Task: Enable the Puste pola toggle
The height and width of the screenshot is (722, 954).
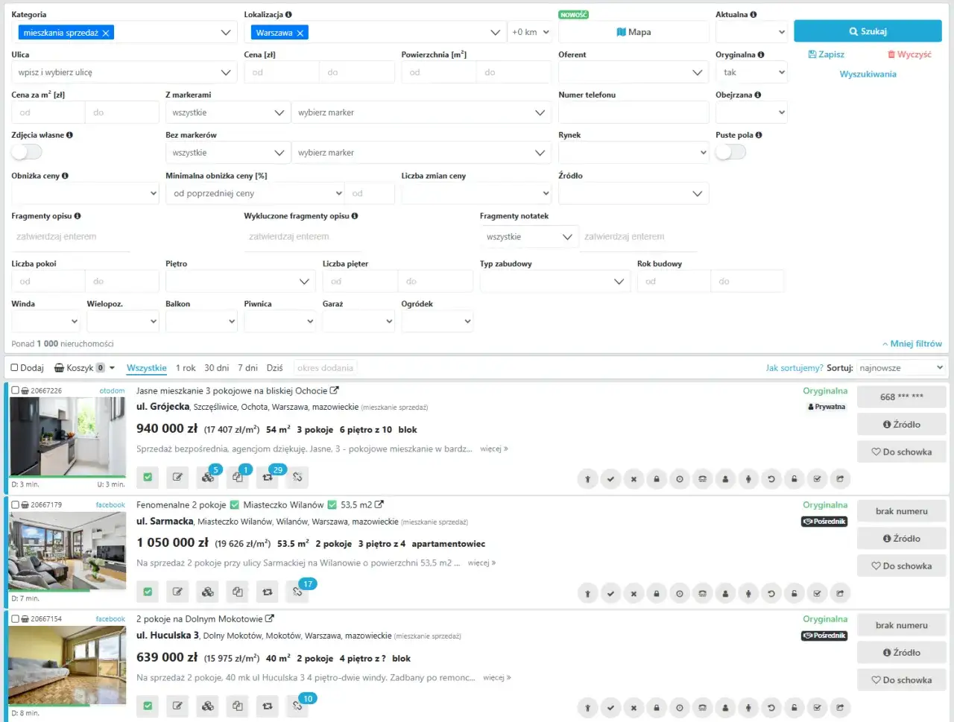Action: click(x=730, y=152)
